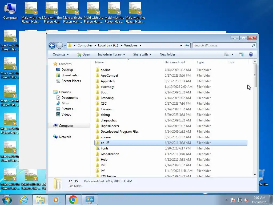Open Windows Media Player from the taskbar
Screen dimensions: 273x205
56,200
